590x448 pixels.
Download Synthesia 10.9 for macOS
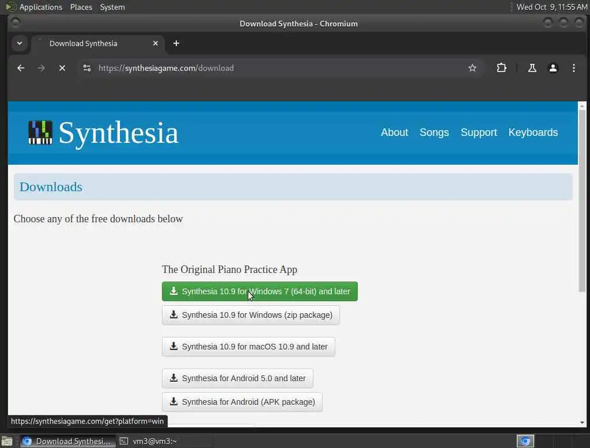pyautogui.click(x=248, y=347)
